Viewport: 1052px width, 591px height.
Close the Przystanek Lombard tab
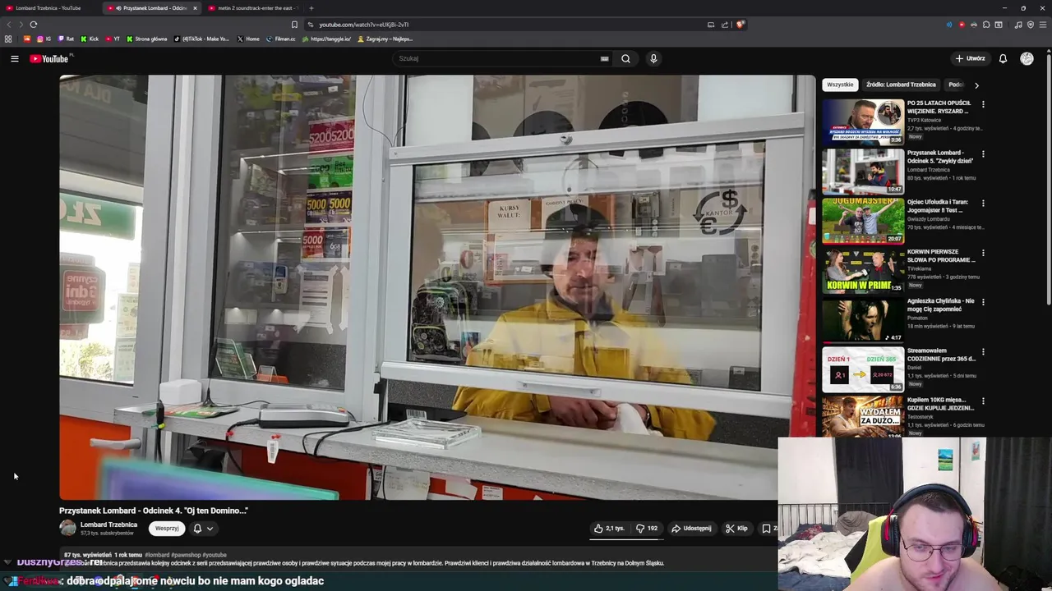[195, 8]
